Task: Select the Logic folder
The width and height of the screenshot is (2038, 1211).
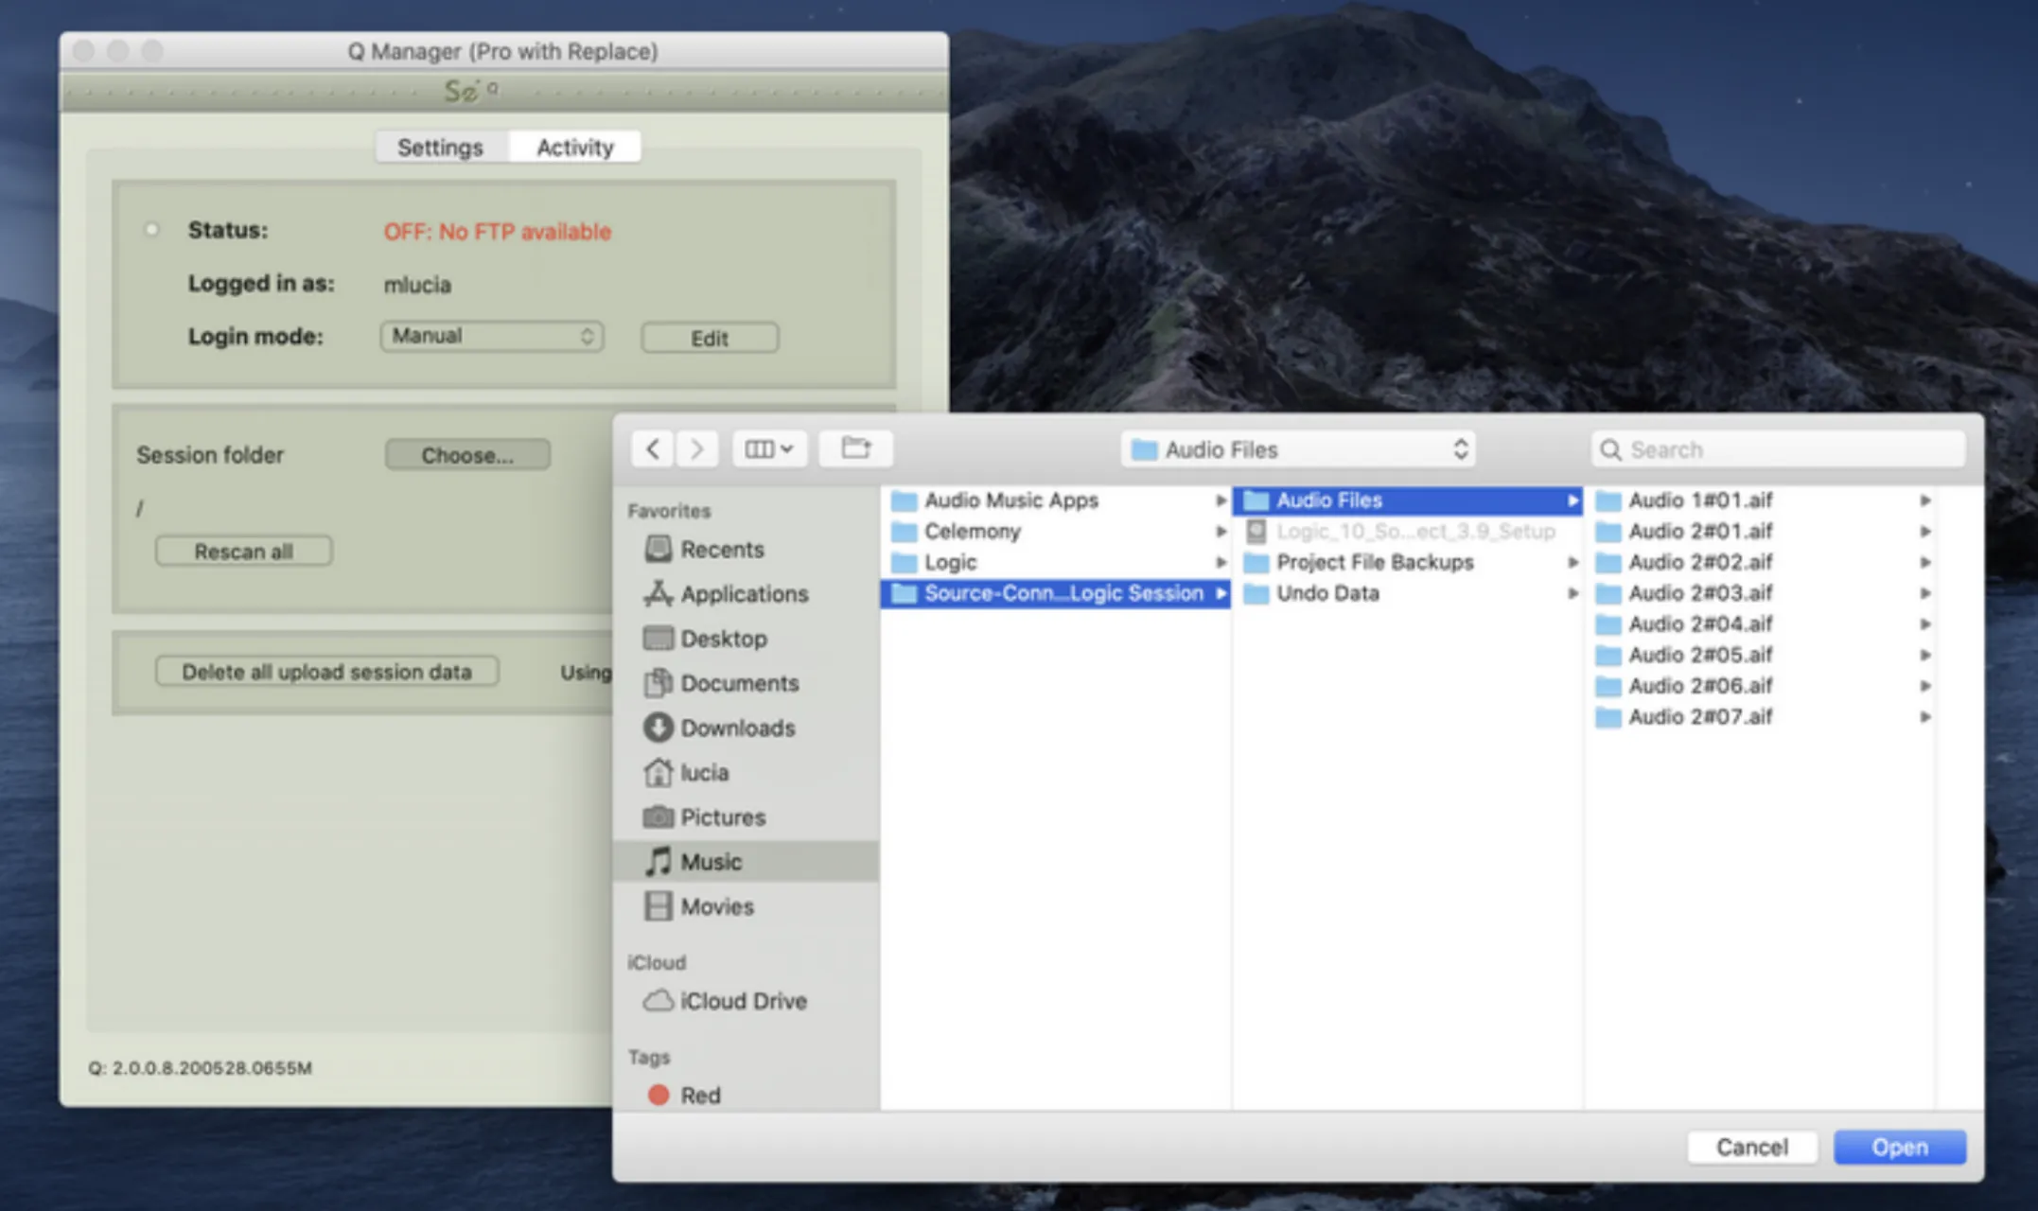Action: coord(1055,563)
